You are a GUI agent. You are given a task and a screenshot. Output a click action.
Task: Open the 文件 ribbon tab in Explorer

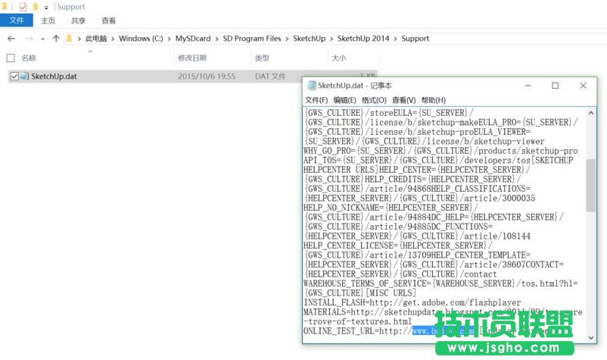pos(16,20)
